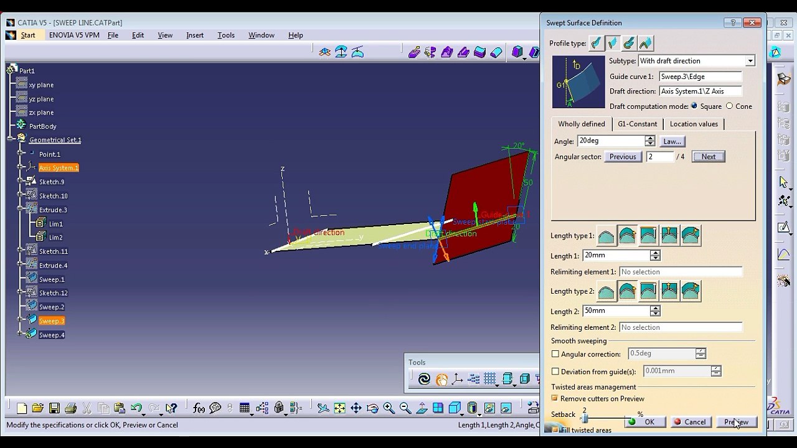Open the Subtype dropdown

750,61
